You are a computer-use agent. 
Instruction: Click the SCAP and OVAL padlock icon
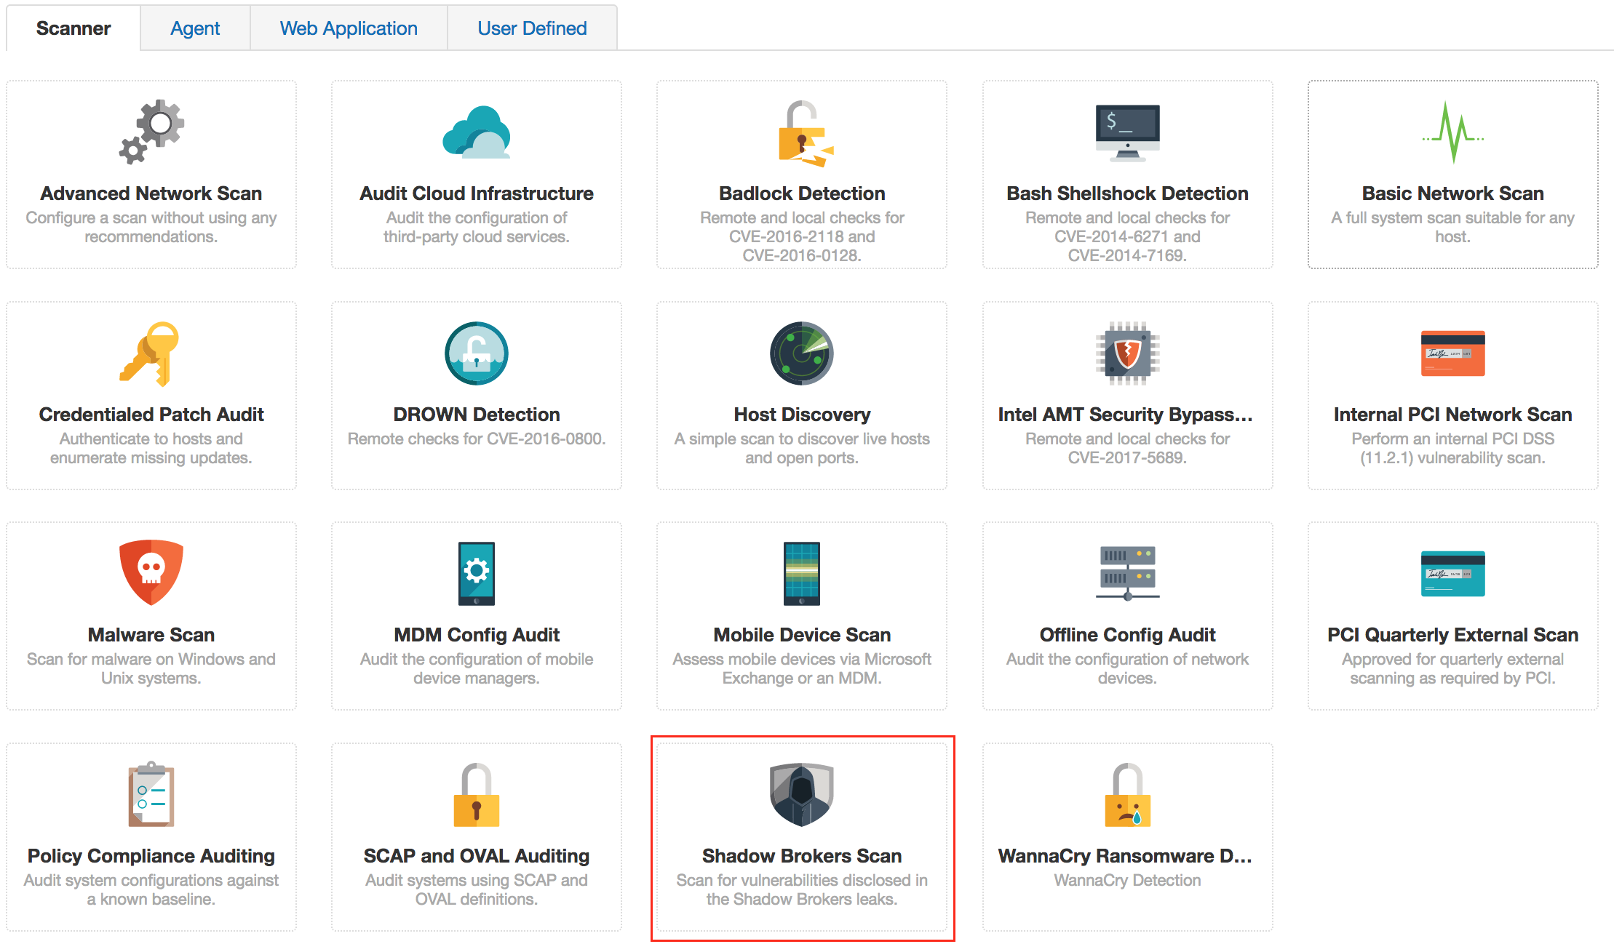click(477, 794)
